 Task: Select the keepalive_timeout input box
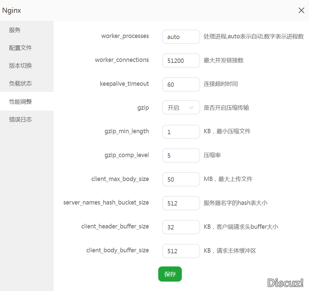point(181,84)
